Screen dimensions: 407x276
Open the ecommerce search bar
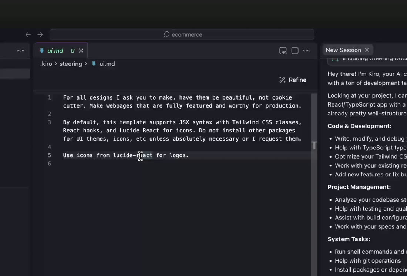tap(182, 34)
